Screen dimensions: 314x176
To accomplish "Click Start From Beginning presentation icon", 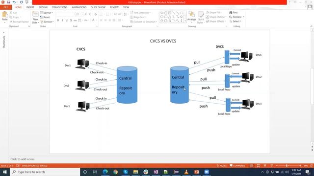I will tap(27, 2).
